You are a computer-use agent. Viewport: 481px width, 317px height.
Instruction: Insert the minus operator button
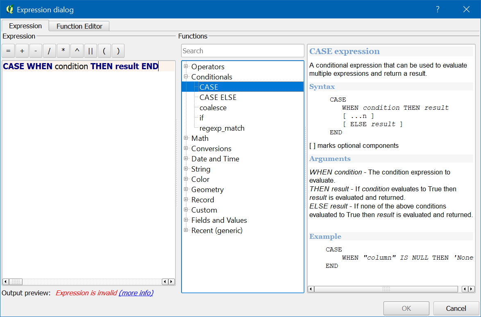pyautogui.click(x=36, y=51)
